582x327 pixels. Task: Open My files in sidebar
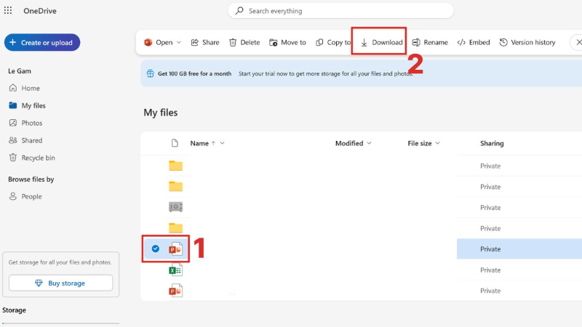coord(27,105)
